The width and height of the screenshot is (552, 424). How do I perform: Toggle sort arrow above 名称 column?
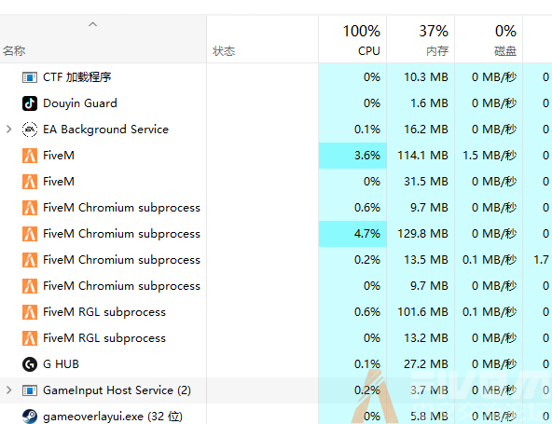(92, 24)
